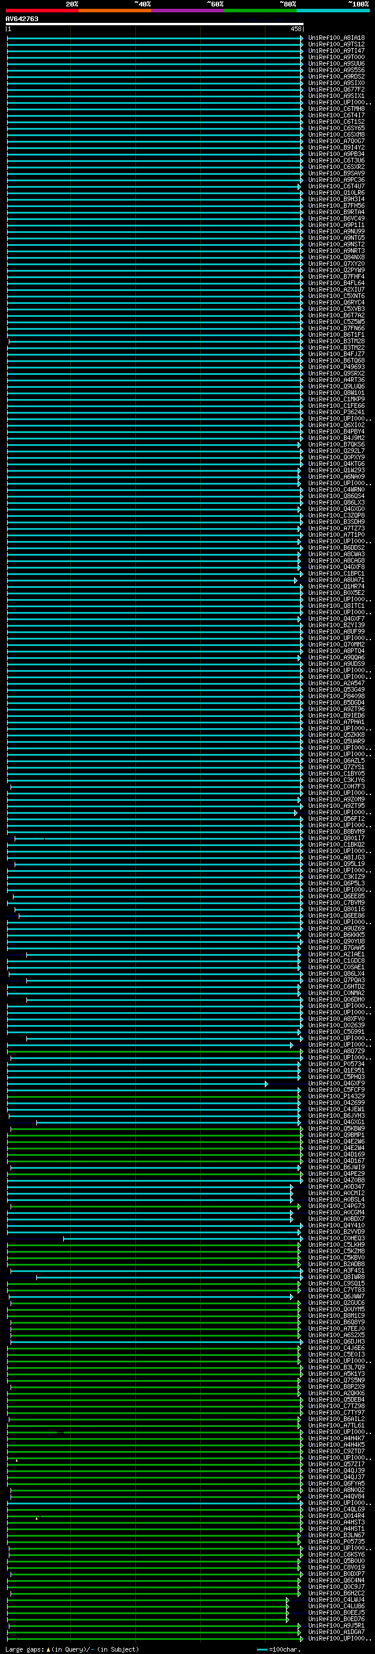The height and width of the screenshot is (1654, 375).
Task: Select the UniRef100_Q7ZYS1 label
Action: click(336, 767)
